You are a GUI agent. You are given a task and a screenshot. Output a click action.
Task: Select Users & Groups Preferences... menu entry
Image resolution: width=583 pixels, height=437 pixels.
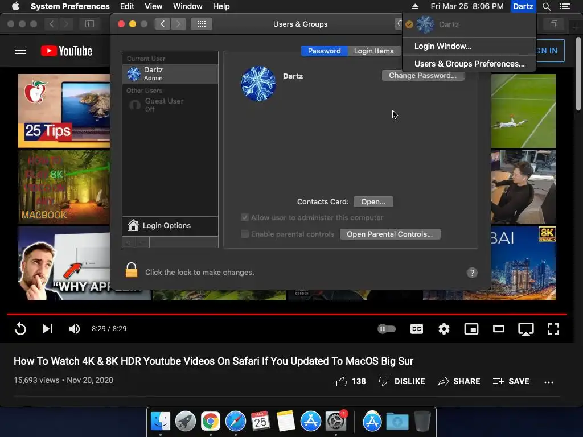pyautogui.click(x=469, y=64)
